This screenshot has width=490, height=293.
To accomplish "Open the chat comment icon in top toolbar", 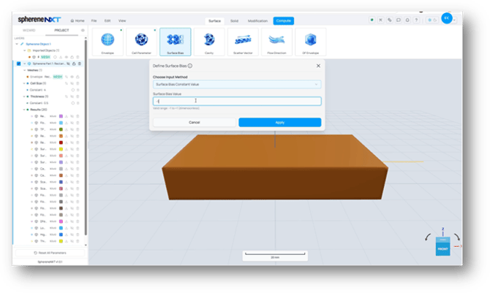I will [399, 20].
